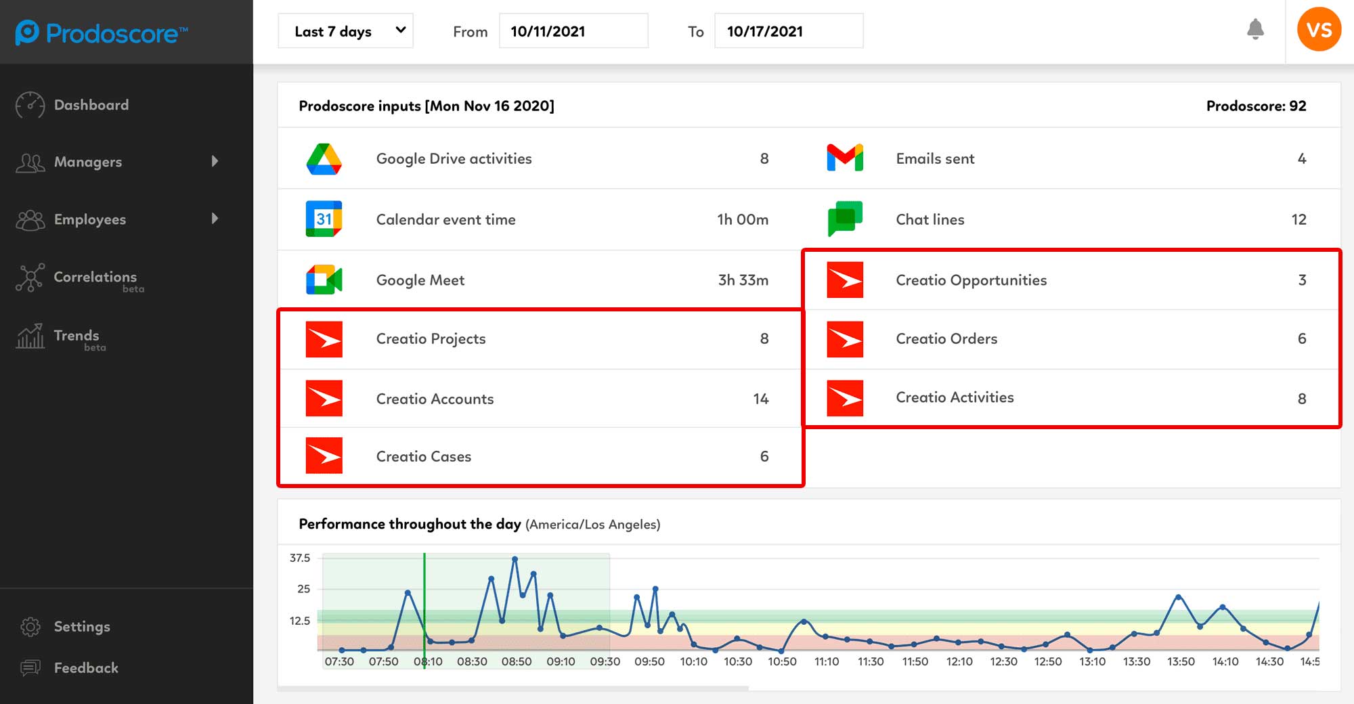
Task: Click the Google Chat lines icon
Action: 845,219
